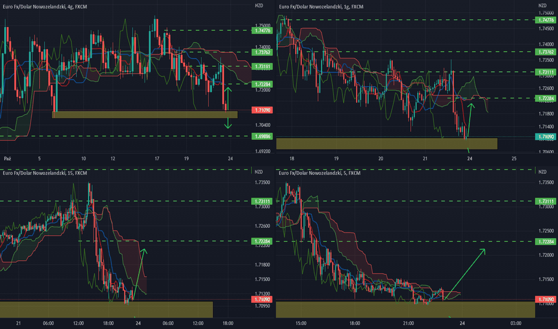Click 21:00 on 5-minute time axis
This screenshot has height=329, width=558.
(x=408, y=323)
